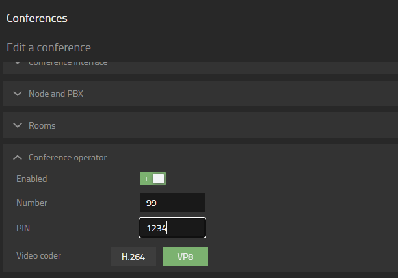Click the PIN label text
This screenshot has width=398, height=278.
23,228
